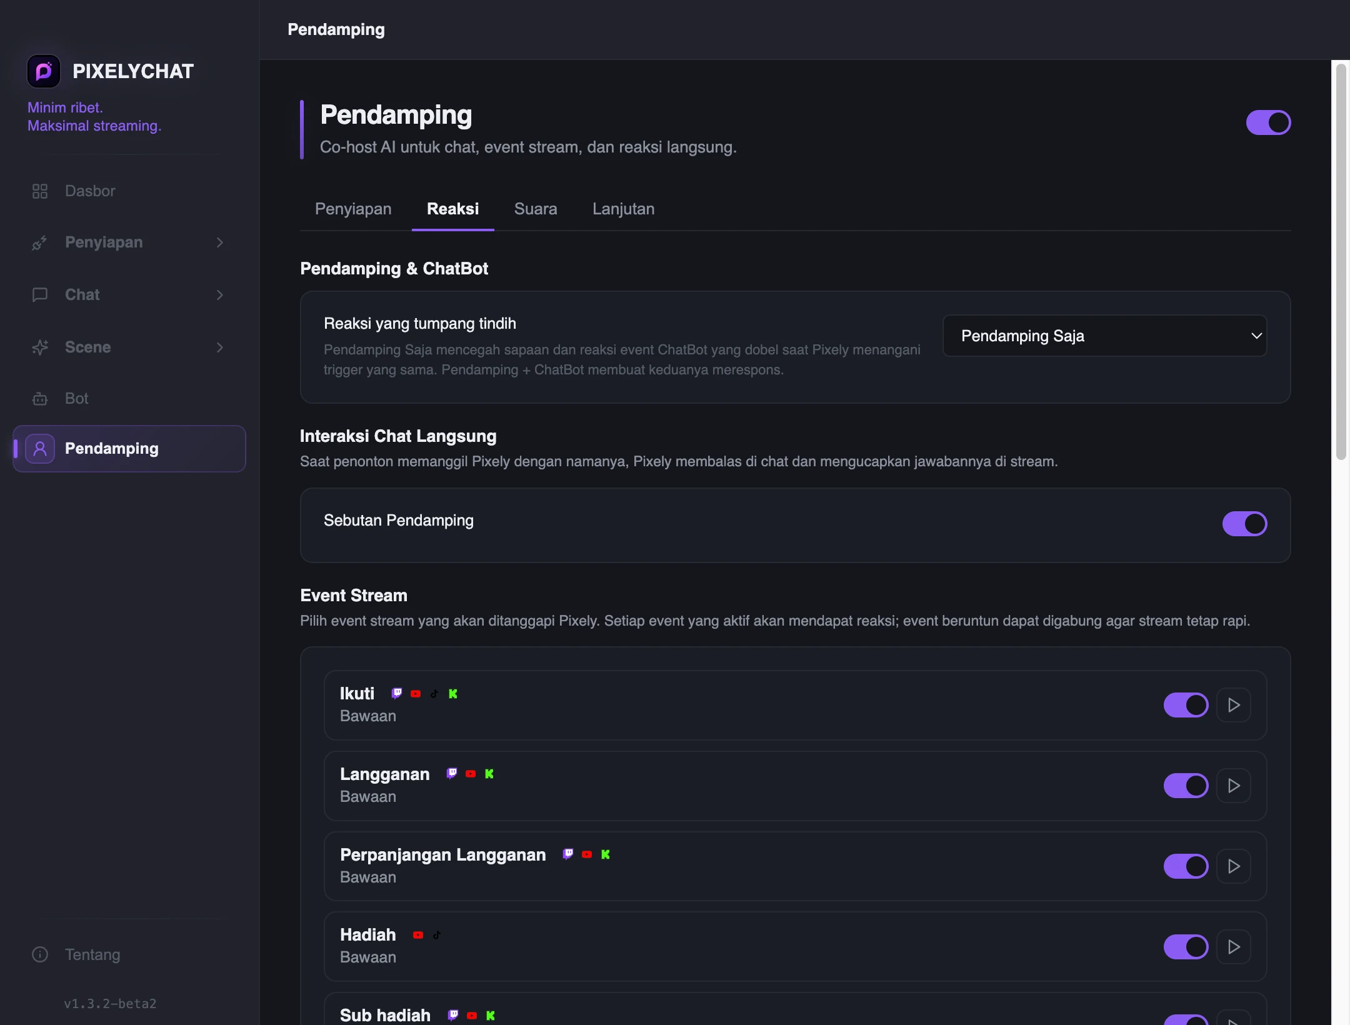Open Tentang via its info icon

(x=40, y=955)
